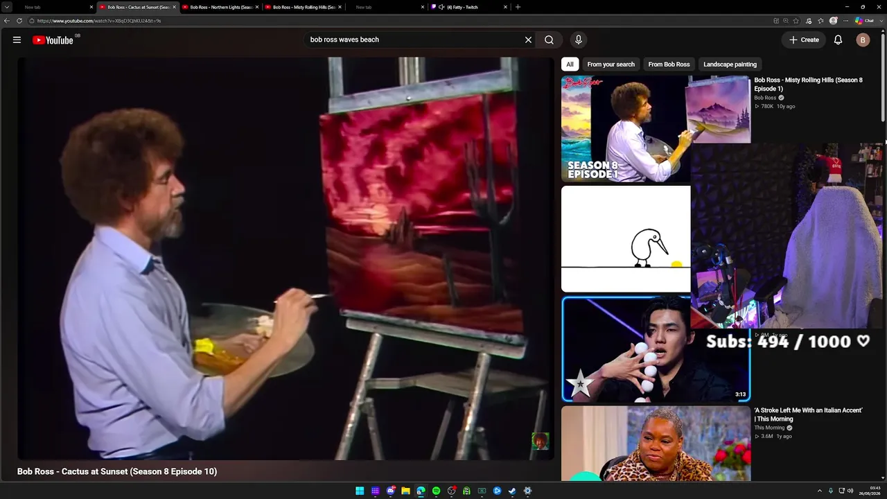
Task: Show hidden system tray icons
Action: point(820,491)
